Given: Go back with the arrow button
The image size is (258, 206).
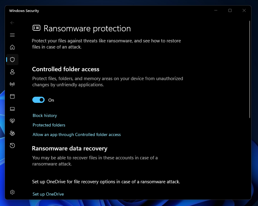Looking at the screenshot, I should pos(12,23).
